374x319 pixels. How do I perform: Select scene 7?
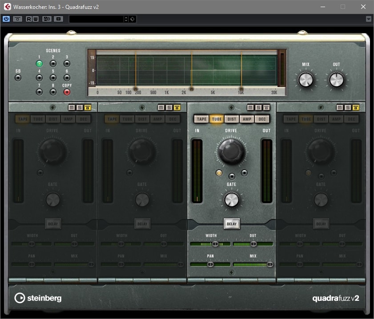pyautogui.click(x=39, y=92)
